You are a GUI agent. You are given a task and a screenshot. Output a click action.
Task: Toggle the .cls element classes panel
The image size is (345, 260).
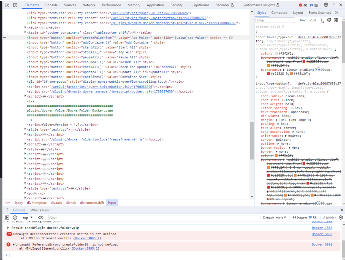pos(313,20)
